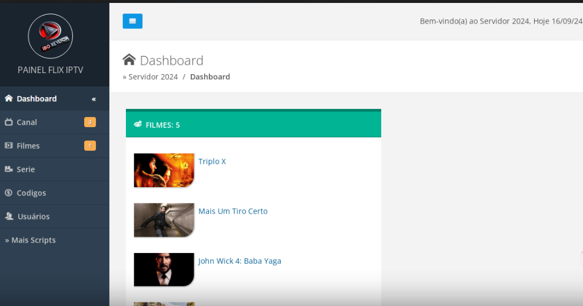Viewport: 583px width, 306px height.
Task: Open the Filmes sidebar menu
Action: point(28,146)
